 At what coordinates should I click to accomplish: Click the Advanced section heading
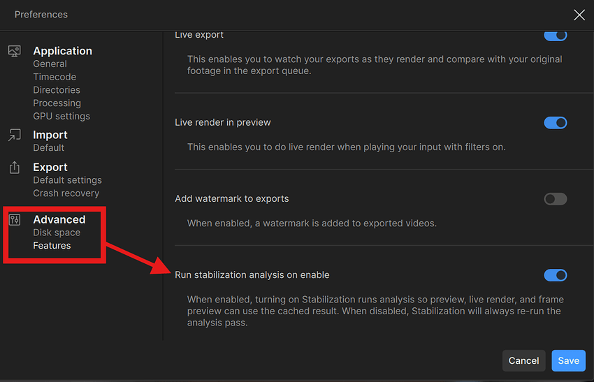[x=59, y=219]
